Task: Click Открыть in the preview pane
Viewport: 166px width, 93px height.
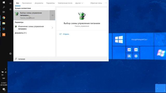Action: [66, 34]
